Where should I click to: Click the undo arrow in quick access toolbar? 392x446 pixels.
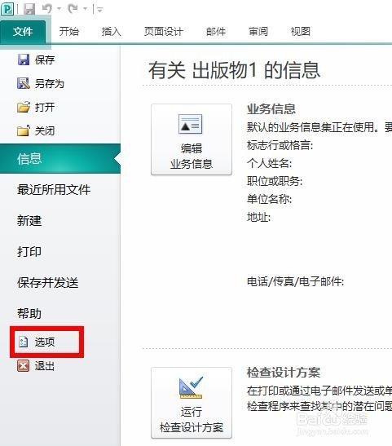[x=47, y=9]
